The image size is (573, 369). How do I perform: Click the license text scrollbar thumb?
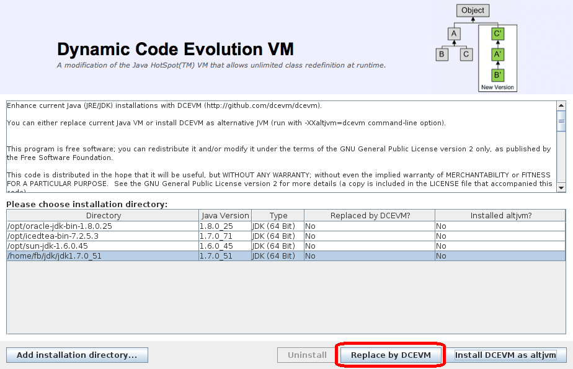pyautogui.click(x=561, y=121)
